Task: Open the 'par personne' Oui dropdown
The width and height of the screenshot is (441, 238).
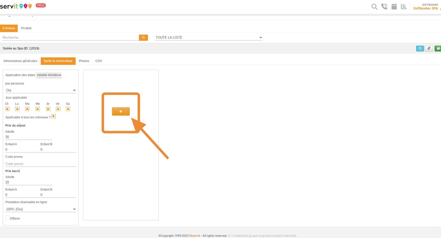Action: pyautogui.click(x=41, y=90)
